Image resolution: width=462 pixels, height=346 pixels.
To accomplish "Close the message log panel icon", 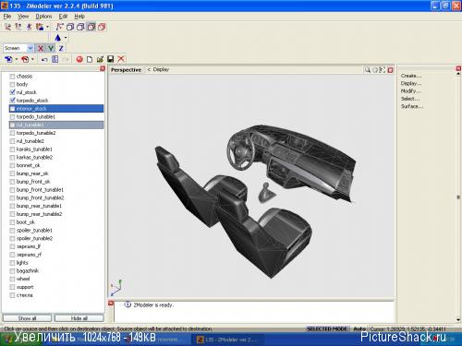I will (x=111, y=304).
